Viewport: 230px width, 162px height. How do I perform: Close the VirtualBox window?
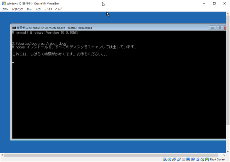(225, 4)
